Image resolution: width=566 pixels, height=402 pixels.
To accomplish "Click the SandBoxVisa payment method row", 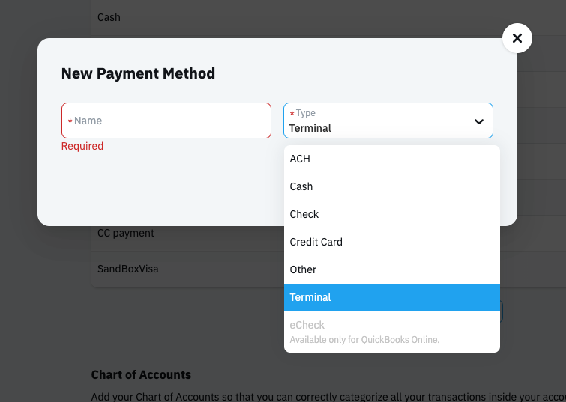I will pos(128,269).
